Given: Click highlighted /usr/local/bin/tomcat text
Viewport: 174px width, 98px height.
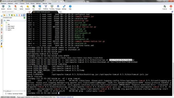Looking at the screenshot, I should point(121,60).
